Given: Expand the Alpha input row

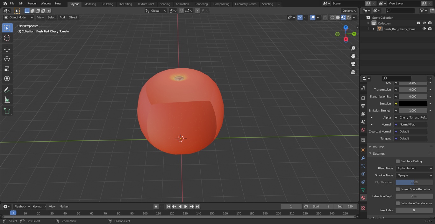Looking at the screenshot, I should tap(371, 118).
